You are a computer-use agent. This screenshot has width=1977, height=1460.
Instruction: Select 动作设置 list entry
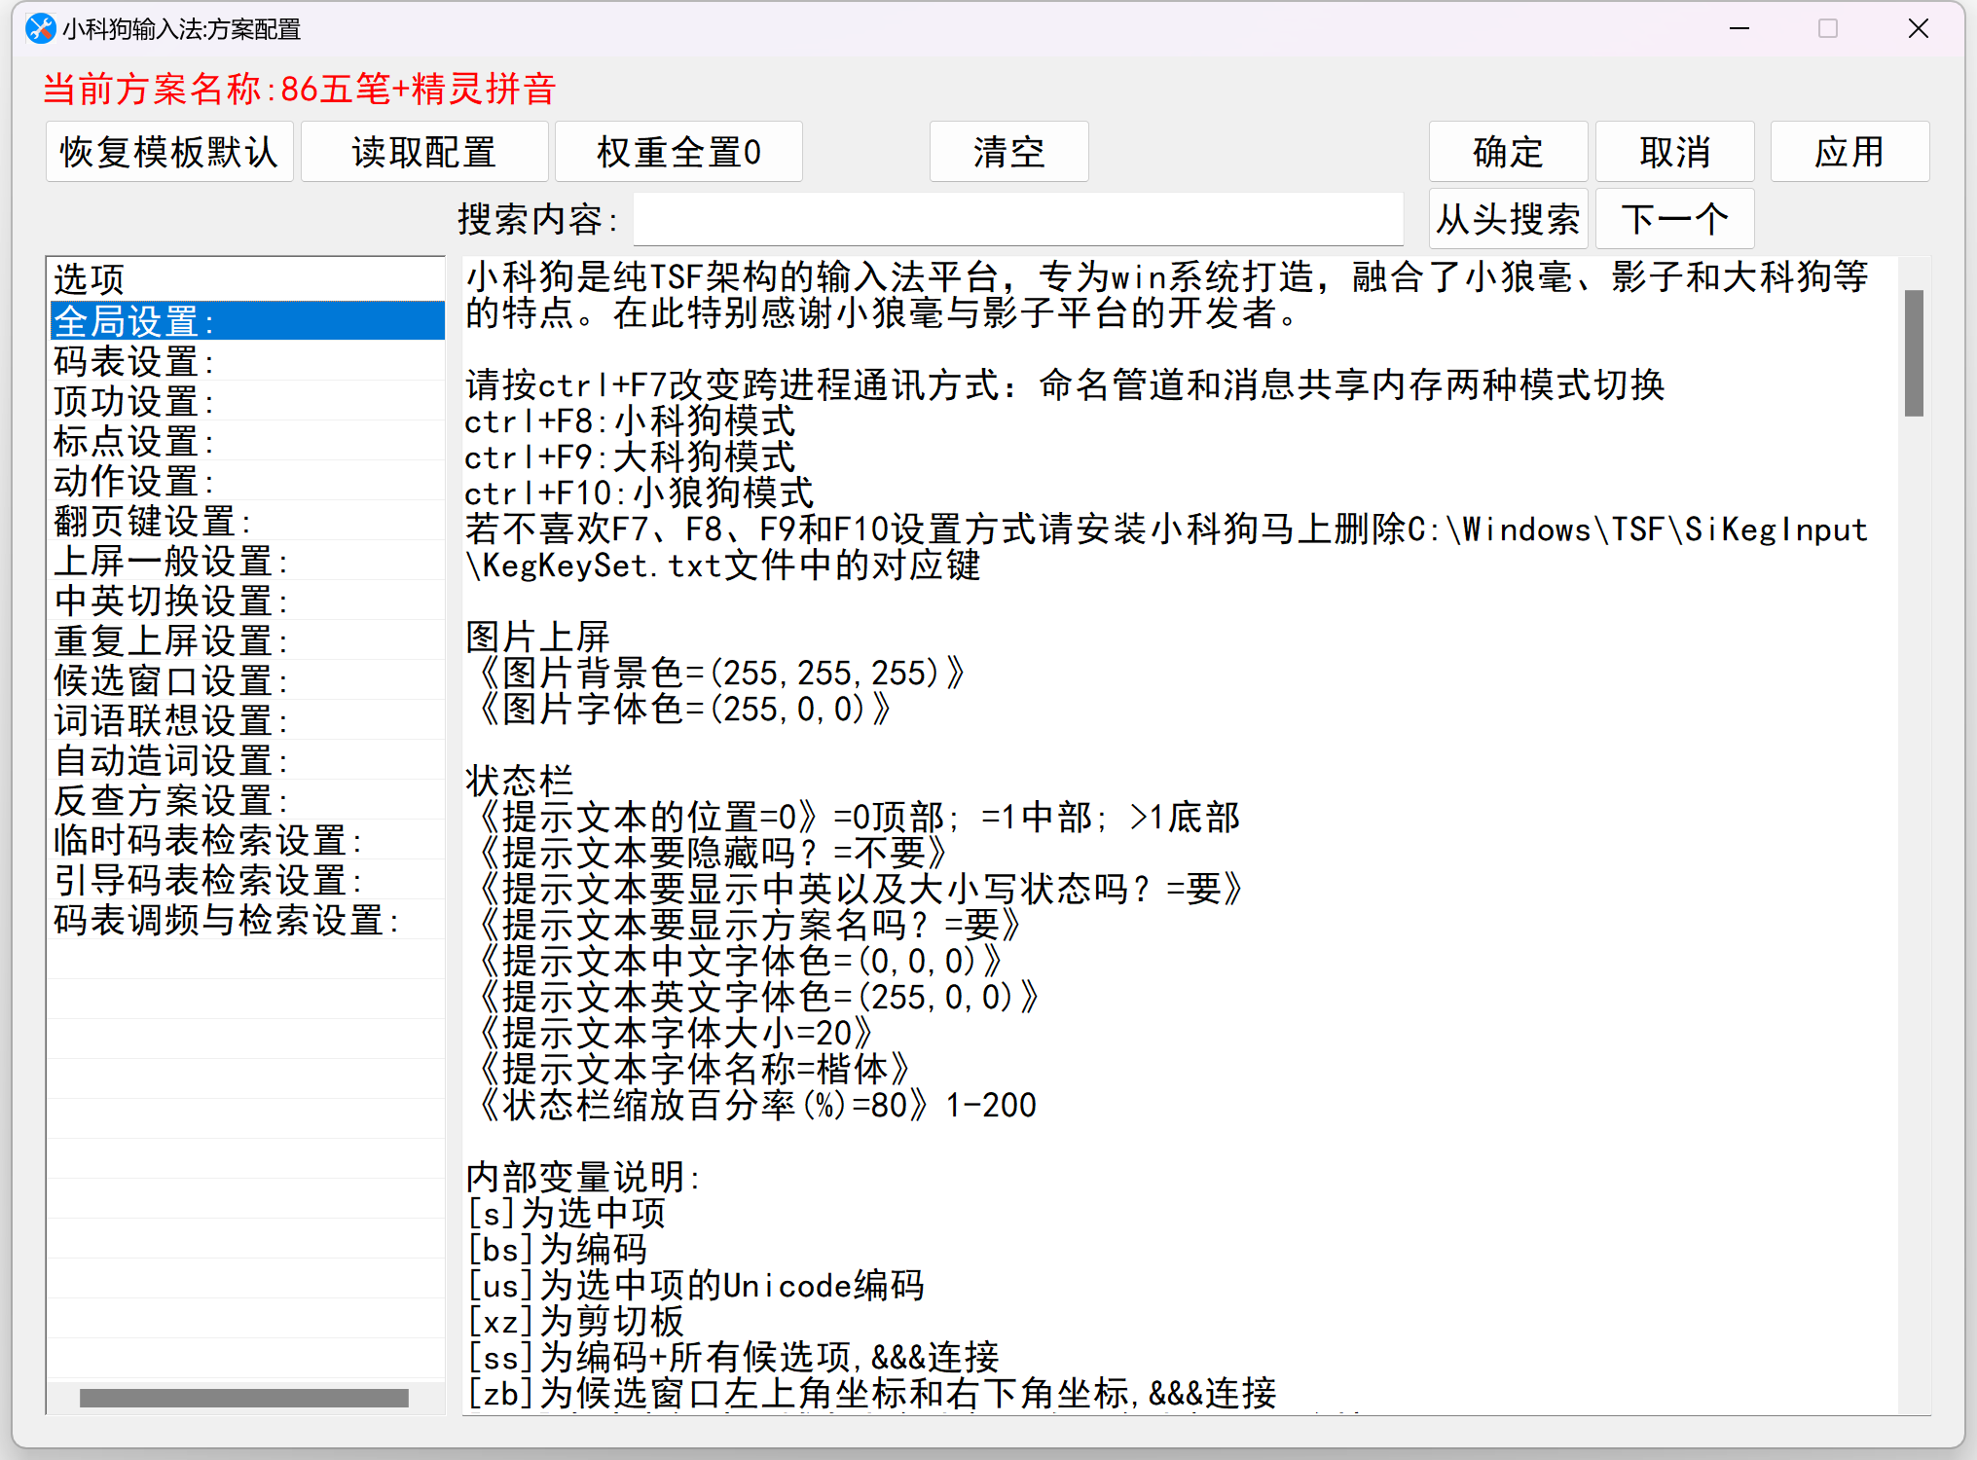[246, 480]
